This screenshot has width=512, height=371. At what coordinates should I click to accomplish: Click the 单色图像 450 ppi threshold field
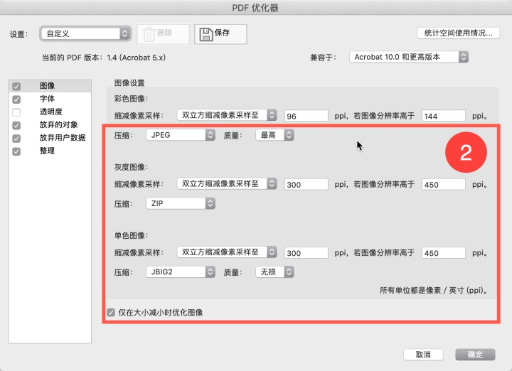(444, 253)
